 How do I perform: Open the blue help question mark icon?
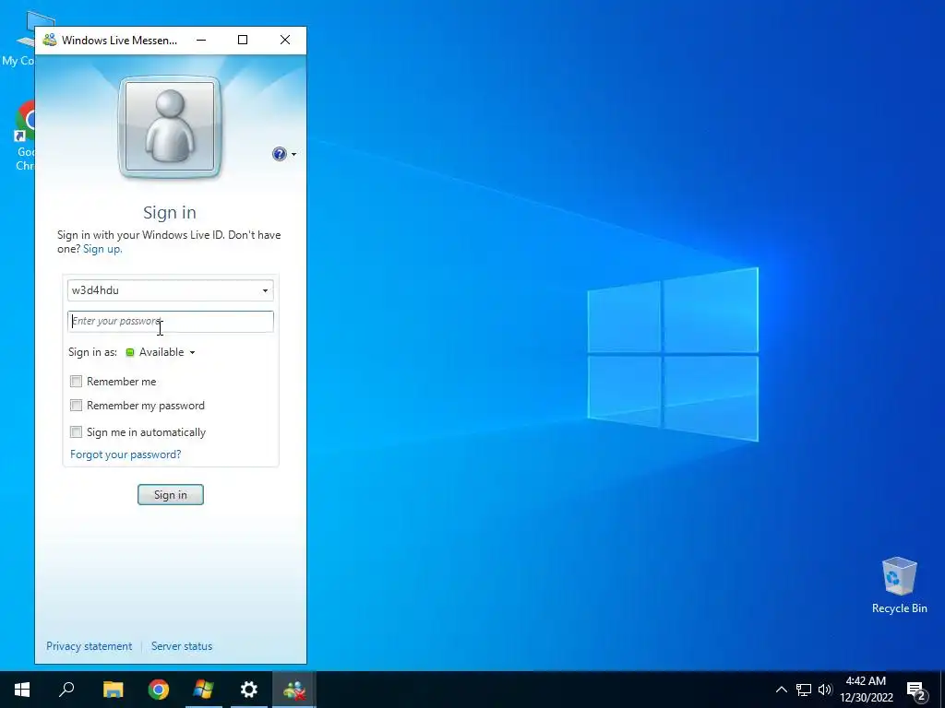pos(279,154)
